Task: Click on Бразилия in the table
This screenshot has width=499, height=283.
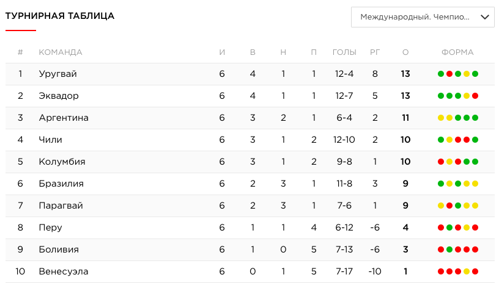Action: [61, 184]
